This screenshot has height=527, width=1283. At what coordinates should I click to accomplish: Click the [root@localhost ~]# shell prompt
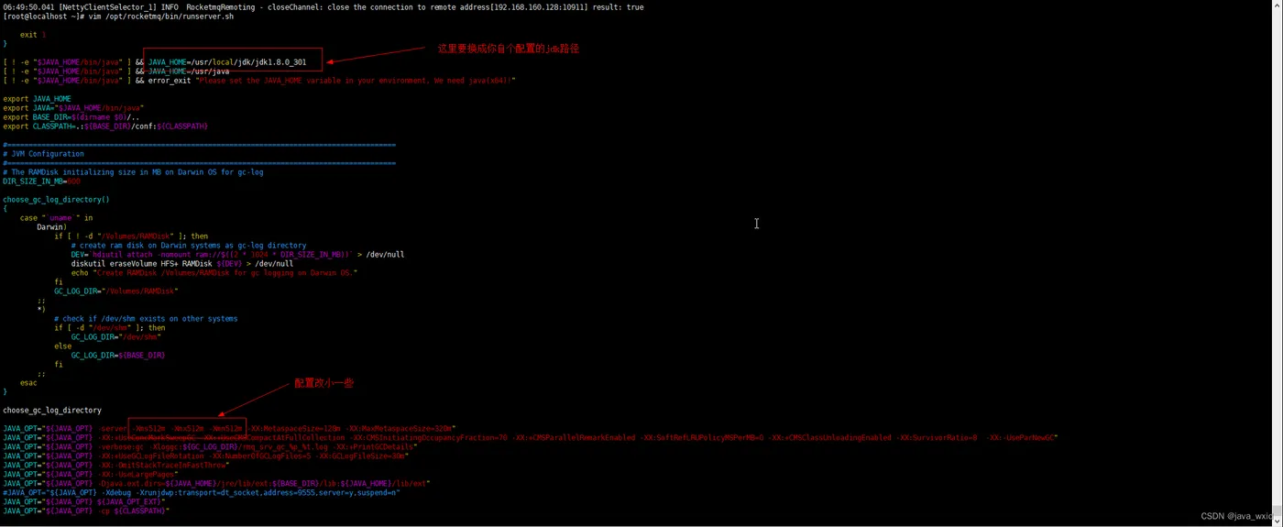click(x=44, y=16)
